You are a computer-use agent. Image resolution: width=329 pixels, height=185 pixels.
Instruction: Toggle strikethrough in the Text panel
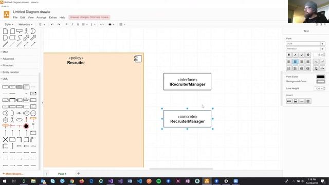tap(308, 55)
